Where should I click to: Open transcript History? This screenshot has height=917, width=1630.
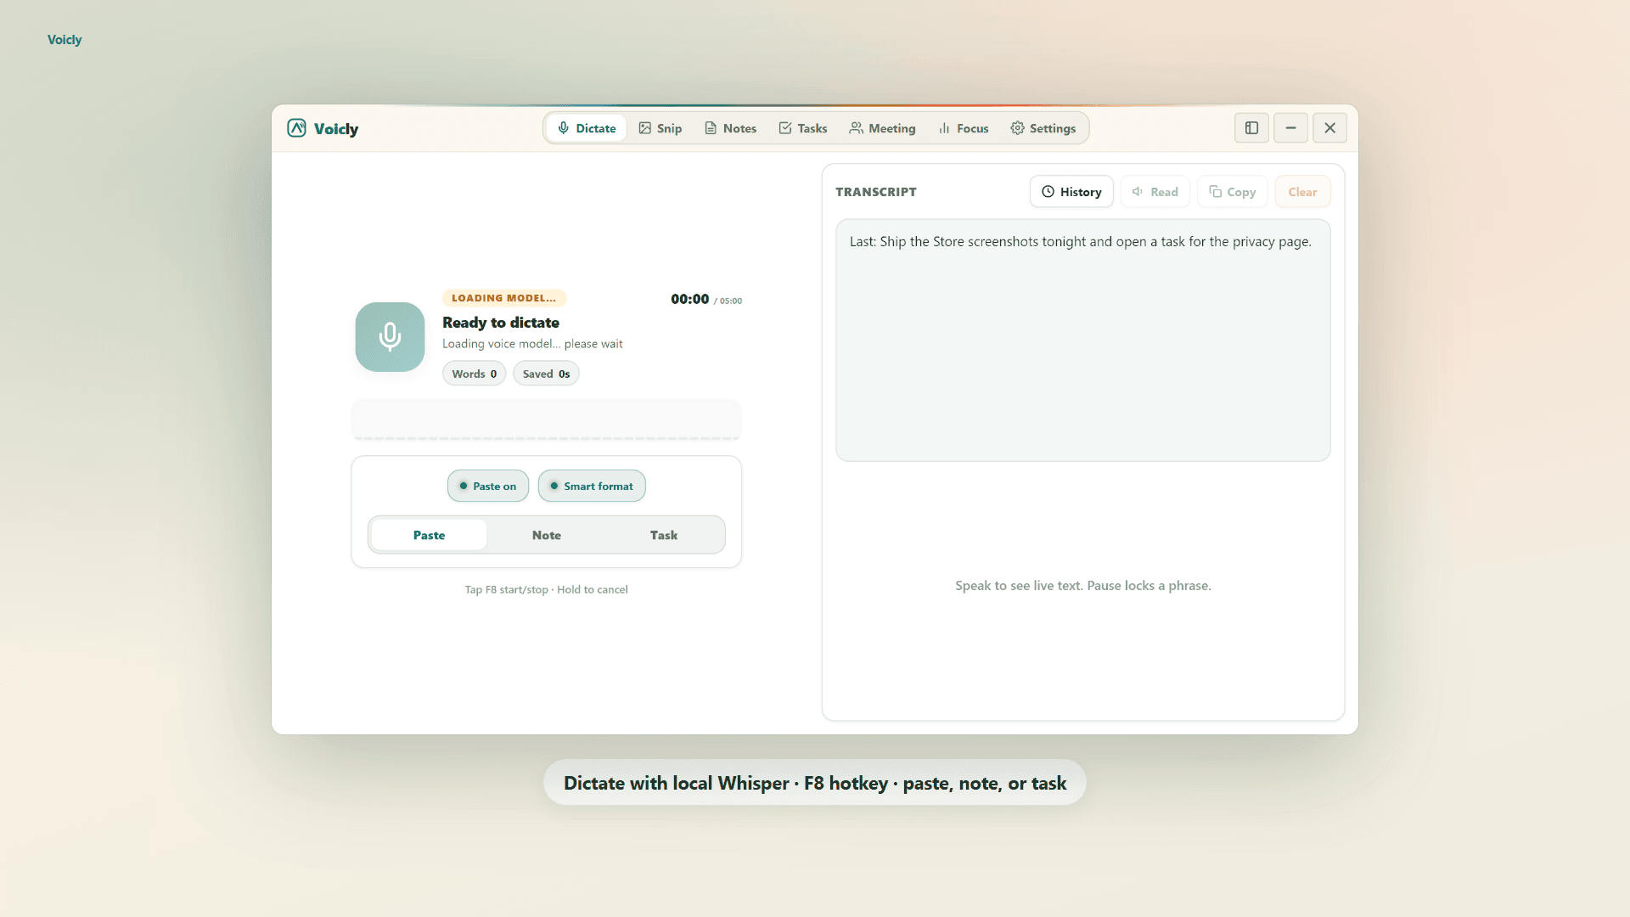click(x=1071, y=192)
